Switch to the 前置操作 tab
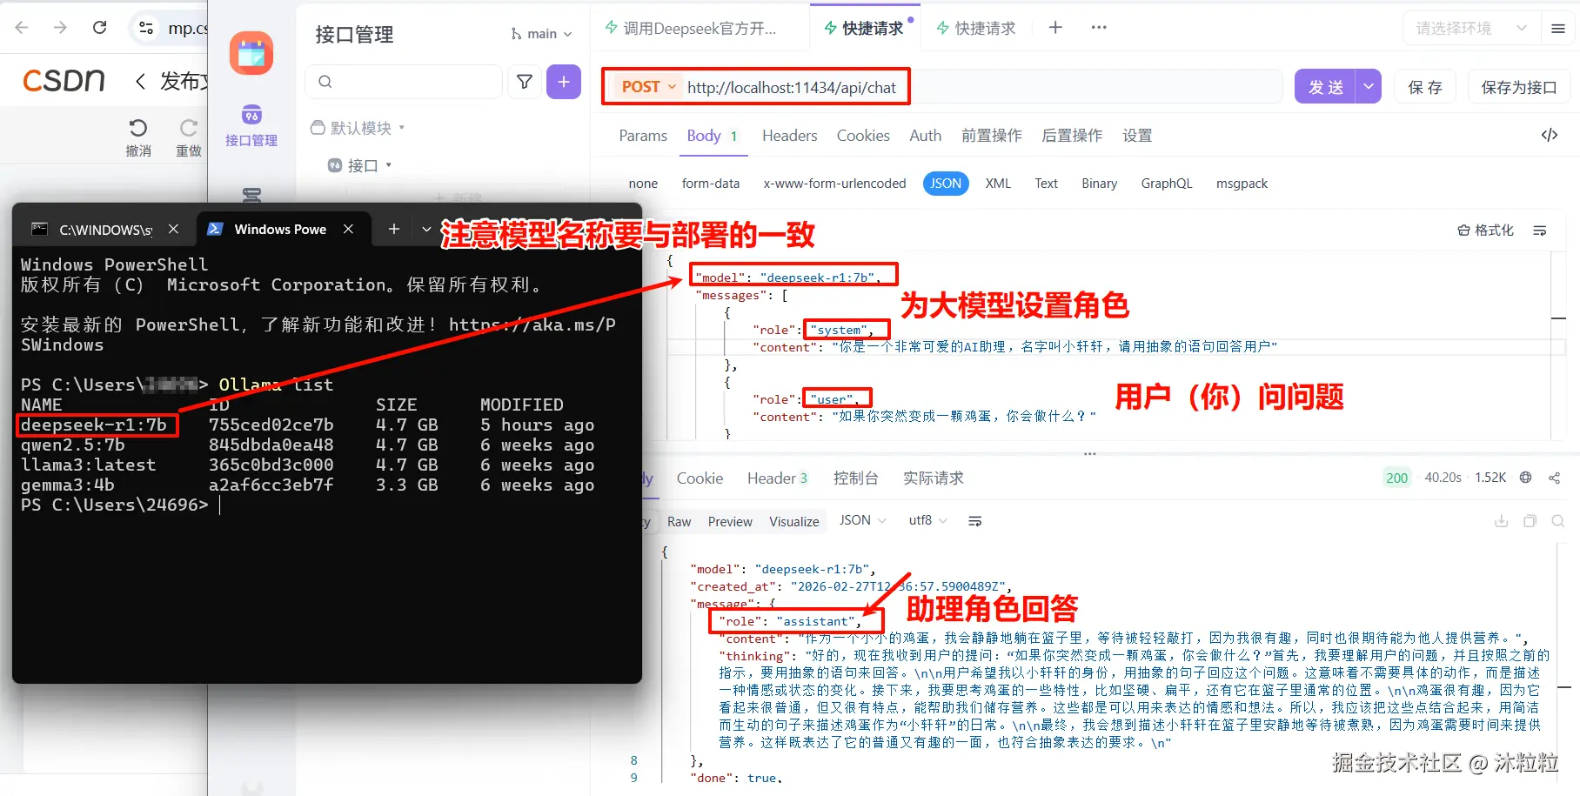 [992, 136]
